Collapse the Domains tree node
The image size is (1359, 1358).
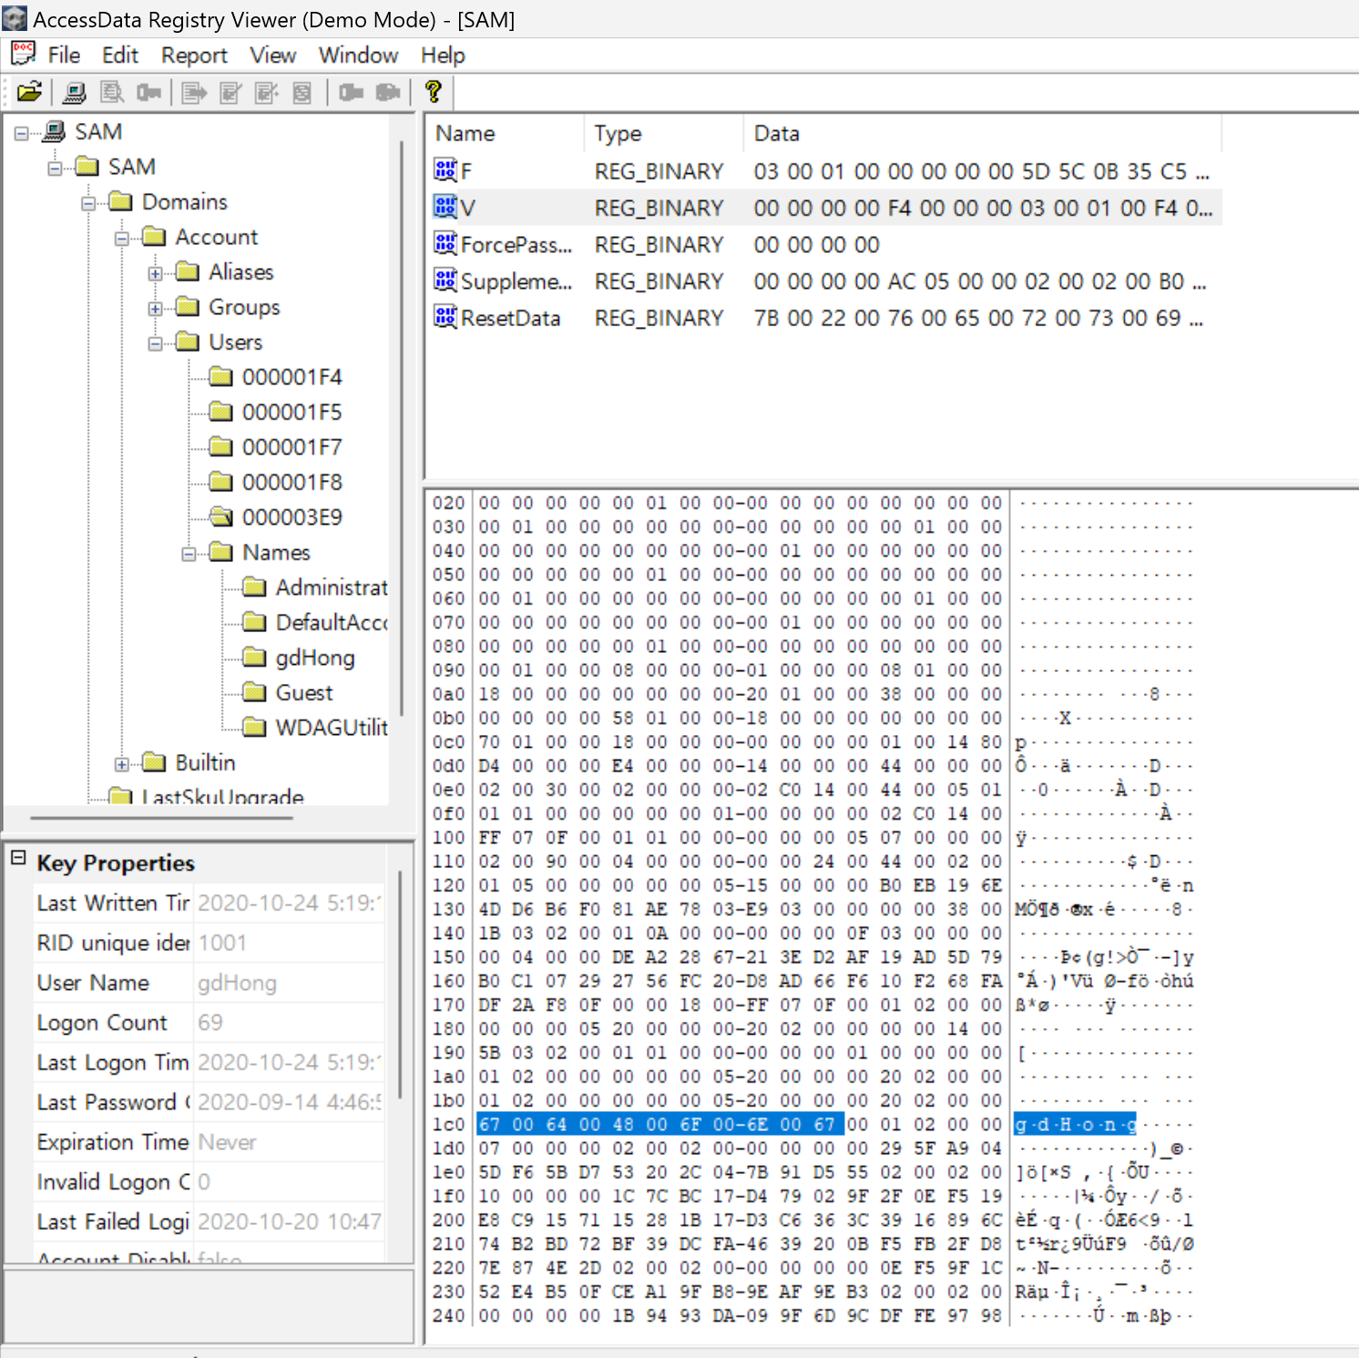pos(88,203)
